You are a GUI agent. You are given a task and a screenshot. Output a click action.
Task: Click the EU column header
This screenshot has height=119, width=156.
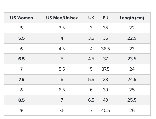click(x=106, y=18)
